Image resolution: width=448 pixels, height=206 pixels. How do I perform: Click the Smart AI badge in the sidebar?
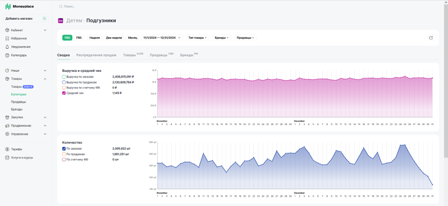(x=29, y=87)
